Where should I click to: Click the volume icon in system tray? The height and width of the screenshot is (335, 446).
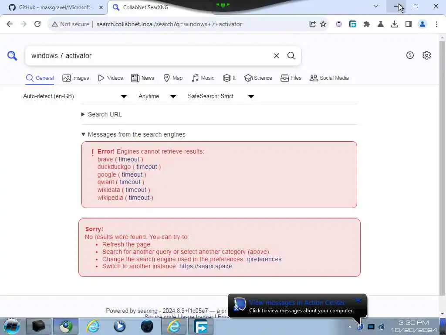pos(382,327)
